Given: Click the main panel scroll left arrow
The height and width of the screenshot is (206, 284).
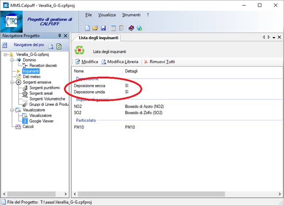Looking at the screenshot, I should click(75, 194).
